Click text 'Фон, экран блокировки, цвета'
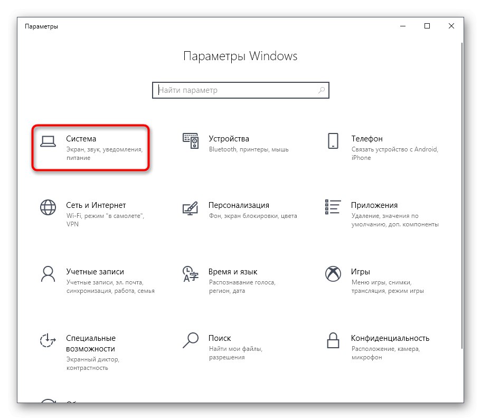This screenshot has height=420, width=481. [x=253, y=216]
